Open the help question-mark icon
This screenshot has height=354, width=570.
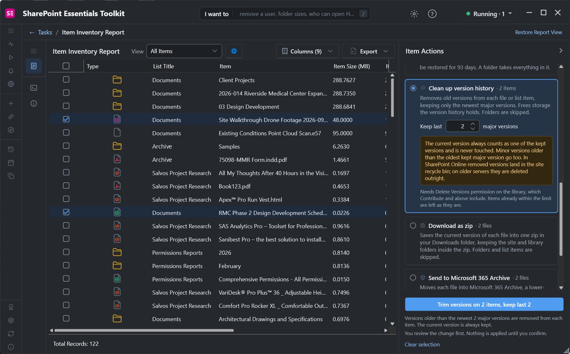[432, 14]
